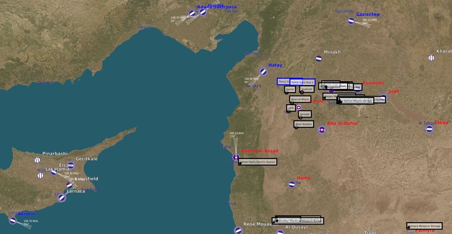This screenshot has height=234, width=452.
Task: Select the 108.90 MHz ILS frequency text
Action: point(251,79)
